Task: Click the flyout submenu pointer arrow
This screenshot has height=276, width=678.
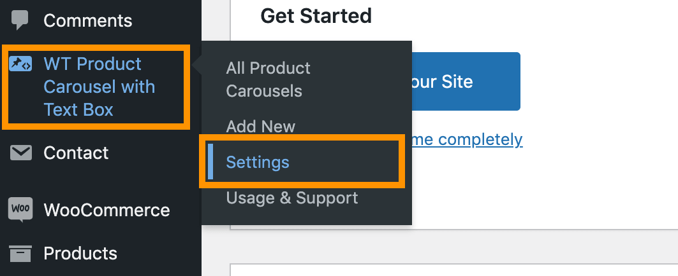Action: (197, 66)
